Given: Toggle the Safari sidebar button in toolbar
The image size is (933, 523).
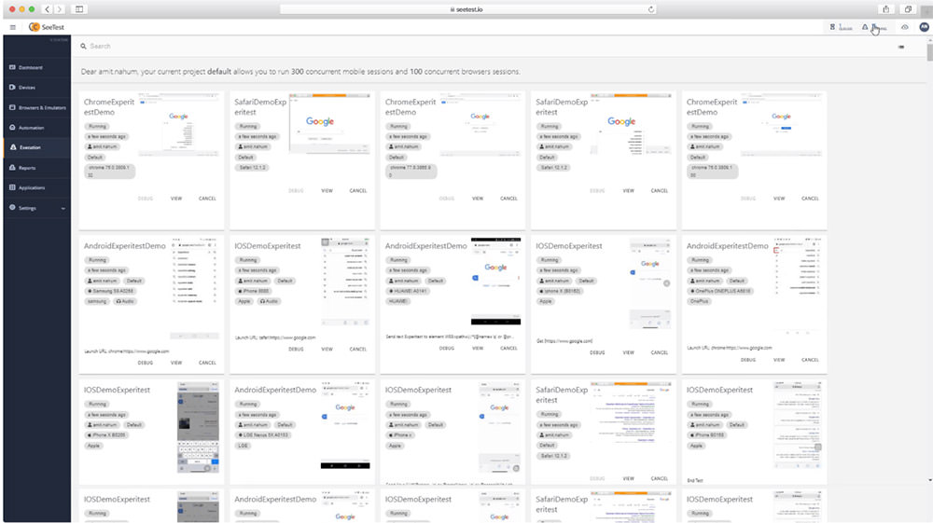Looking at the screenshot, I should (79, 9).
